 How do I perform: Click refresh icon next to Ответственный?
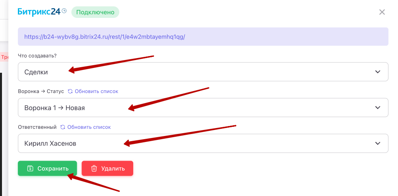pos(62,127)
